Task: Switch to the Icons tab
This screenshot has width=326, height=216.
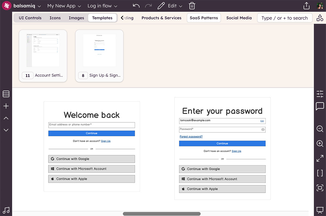Action: click(x=55, y=18)
